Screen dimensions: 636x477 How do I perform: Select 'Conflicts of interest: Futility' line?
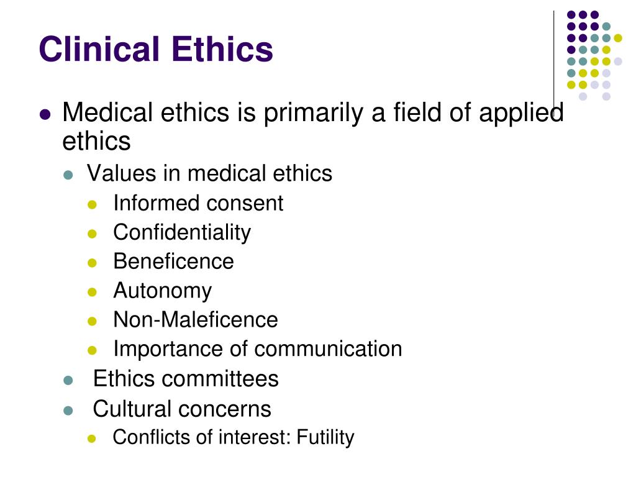click(x=234, y=438)
